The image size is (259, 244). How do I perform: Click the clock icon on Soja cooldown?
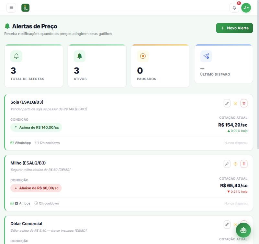[x=37, y=143]
